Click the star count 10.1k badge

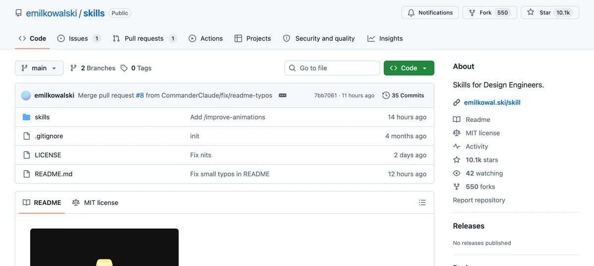tap(563, 13)
